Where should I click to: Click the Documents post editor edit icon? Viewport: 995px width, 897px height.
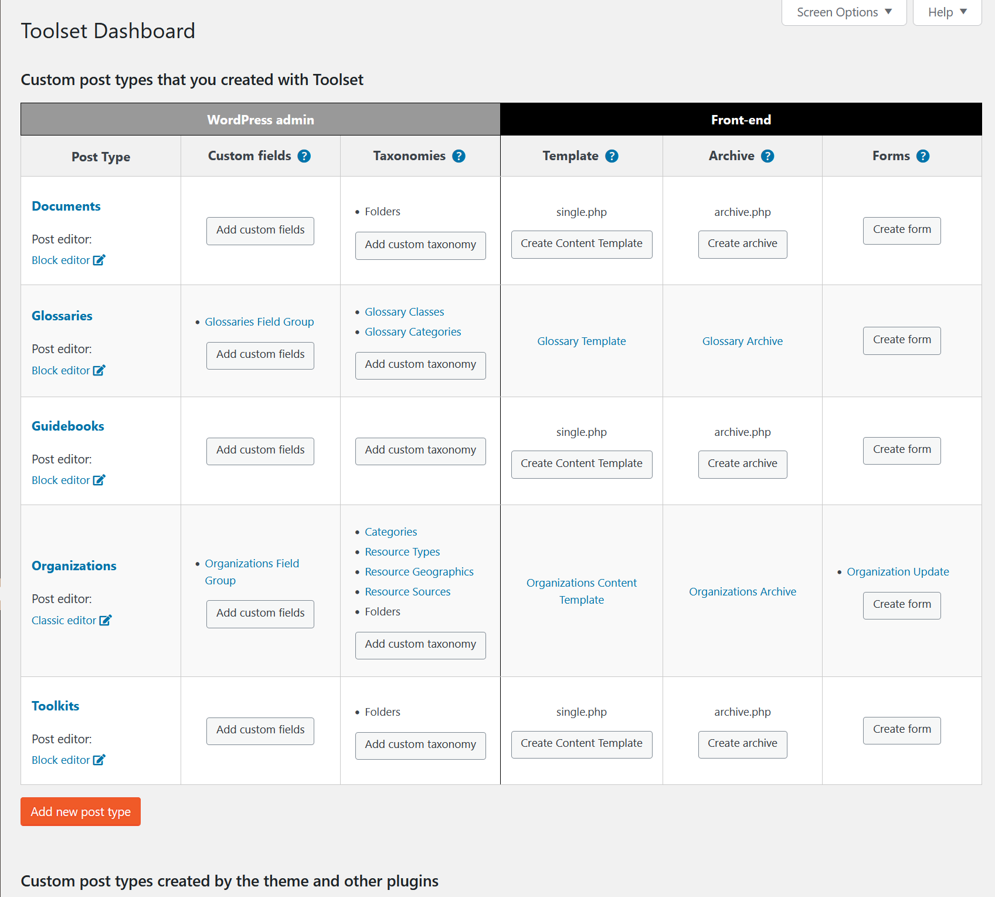(x=99, y=260)
